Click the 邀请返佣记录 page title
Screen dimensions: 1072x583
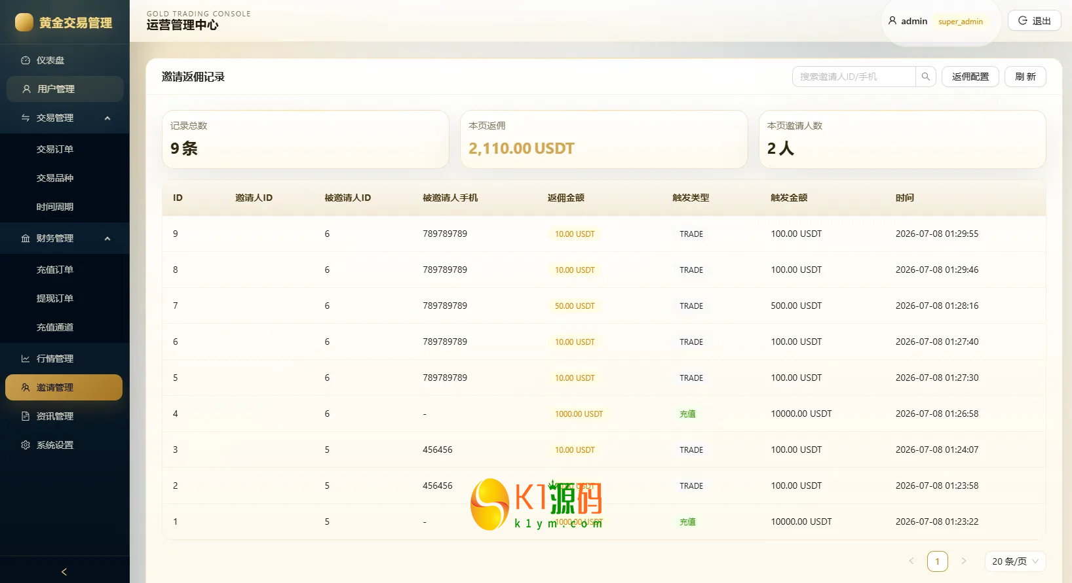[x=193, y=77]
